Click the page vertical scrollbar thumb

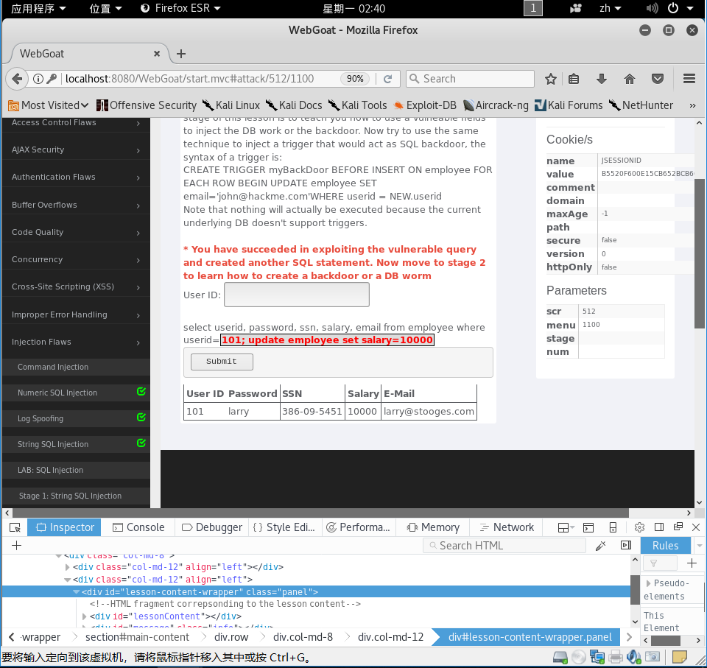click(x=699, y=254)
